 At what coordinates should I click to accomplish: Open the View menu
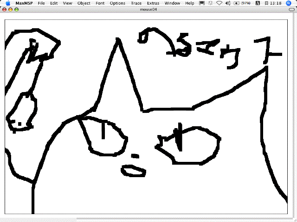(x=67, y=3)
